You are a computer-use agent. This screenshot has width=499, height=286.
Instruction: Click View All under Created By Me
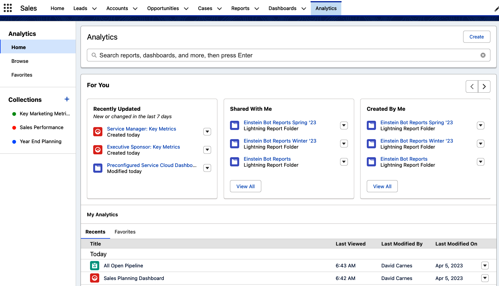coord(382,186)
